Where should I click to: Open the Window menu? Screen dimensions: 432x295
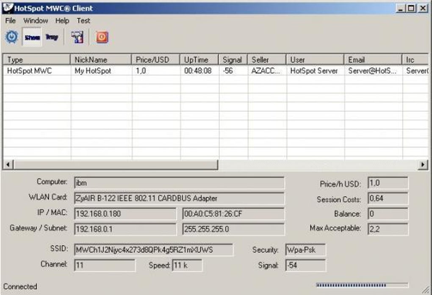(36, 21)
